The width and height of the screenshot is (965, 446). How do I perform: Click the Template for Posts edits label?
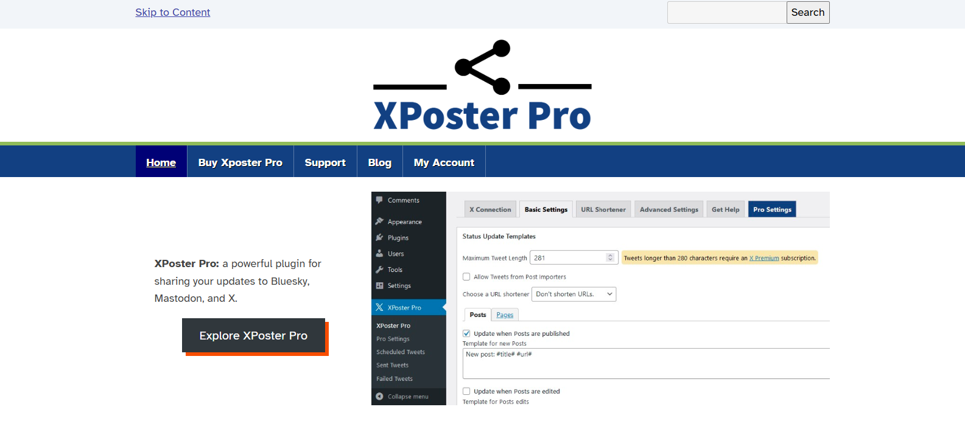coord(496,402)
